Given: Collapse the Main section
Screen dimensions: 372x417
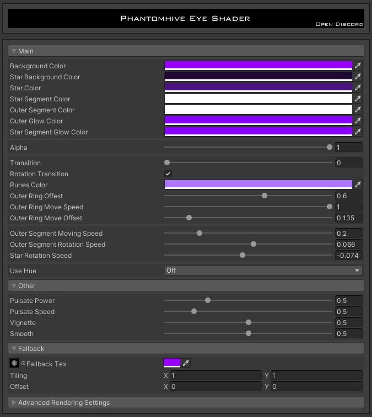Looking at the screenshot, I should (x=186, y=51).
